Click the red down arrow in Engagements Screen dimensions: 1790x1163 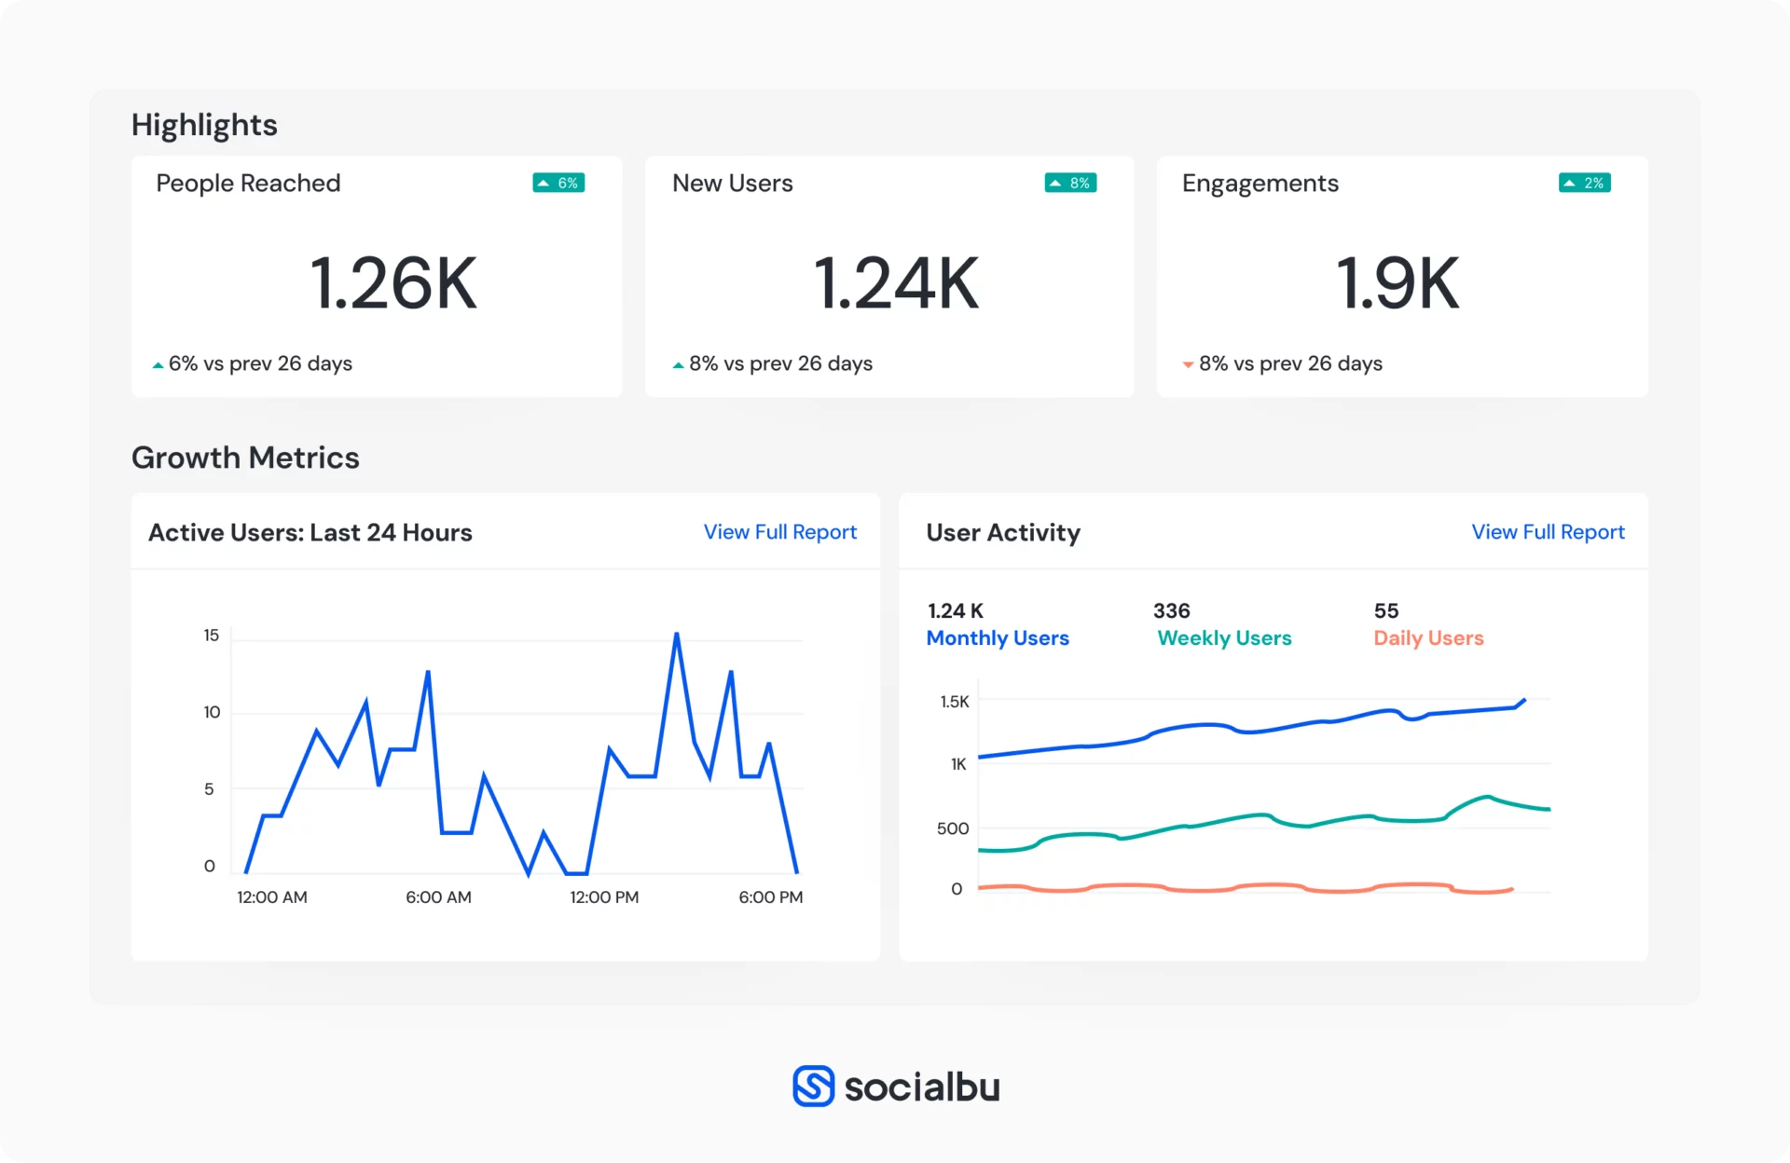1188,365
